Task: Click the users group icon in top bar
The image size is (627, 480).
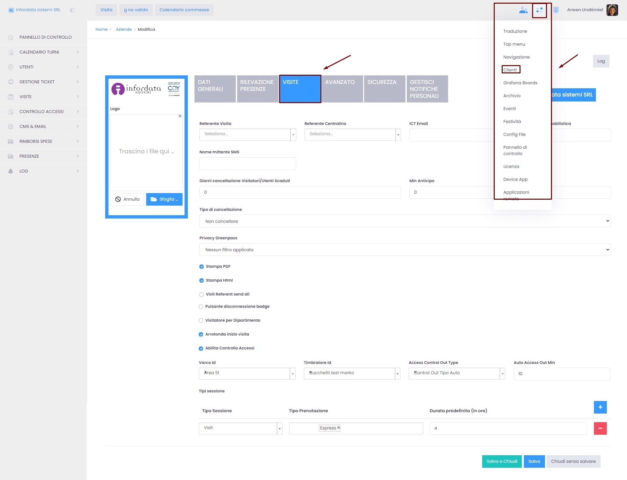Action: coord(523,10)
